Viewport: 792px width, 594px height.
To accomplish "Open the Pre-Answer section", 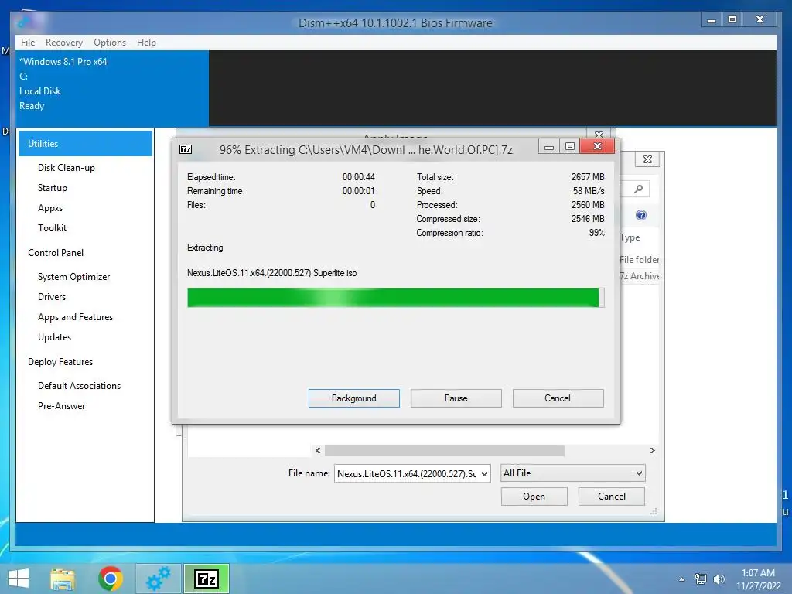I will (x=61, y=406).
